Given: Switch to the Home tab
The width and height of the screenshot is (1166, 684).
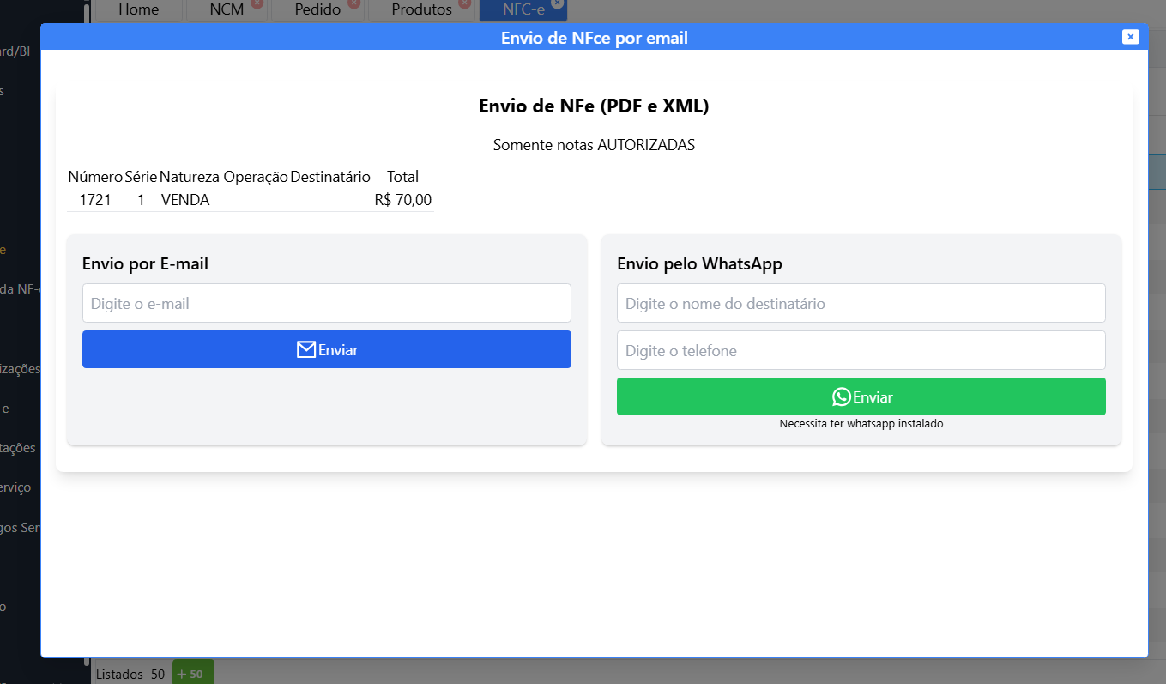Looking at the screenshot, I should (138, 9).
